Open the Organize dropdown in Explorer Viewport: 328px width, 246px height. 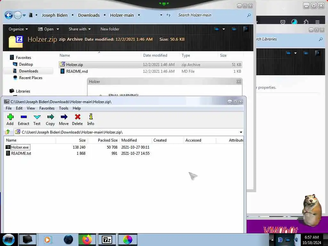[x=18, y=29]
